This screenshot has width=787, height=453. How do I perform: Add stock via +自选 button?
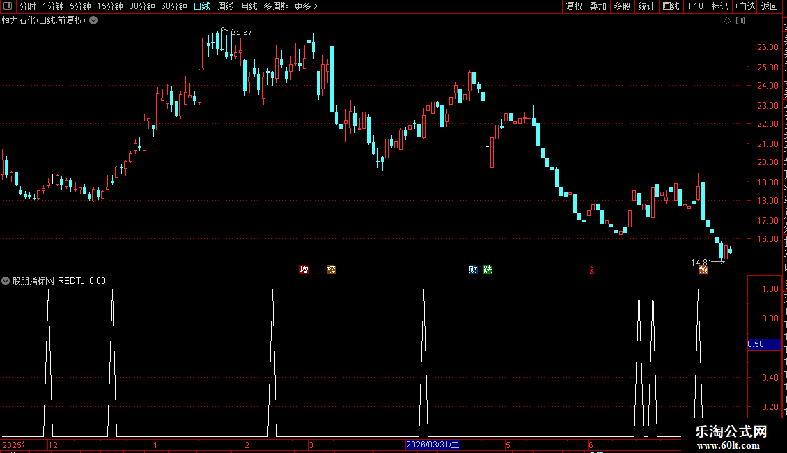click(745, 6)
